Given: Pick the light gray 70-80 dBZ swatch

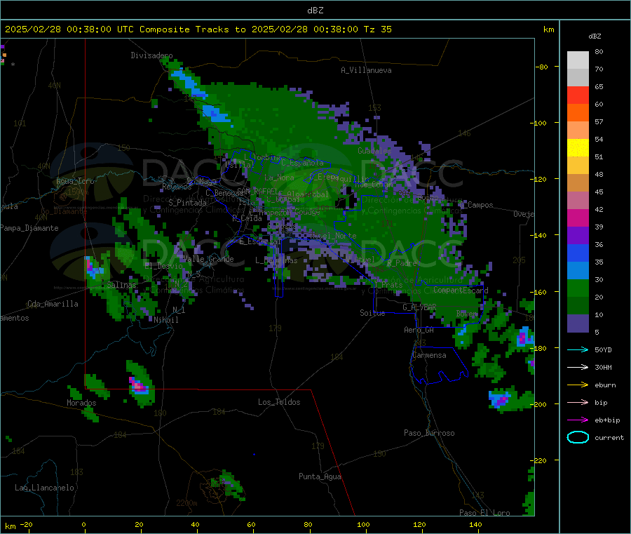Looking at the screenshot, I should (x=578, y=60).
